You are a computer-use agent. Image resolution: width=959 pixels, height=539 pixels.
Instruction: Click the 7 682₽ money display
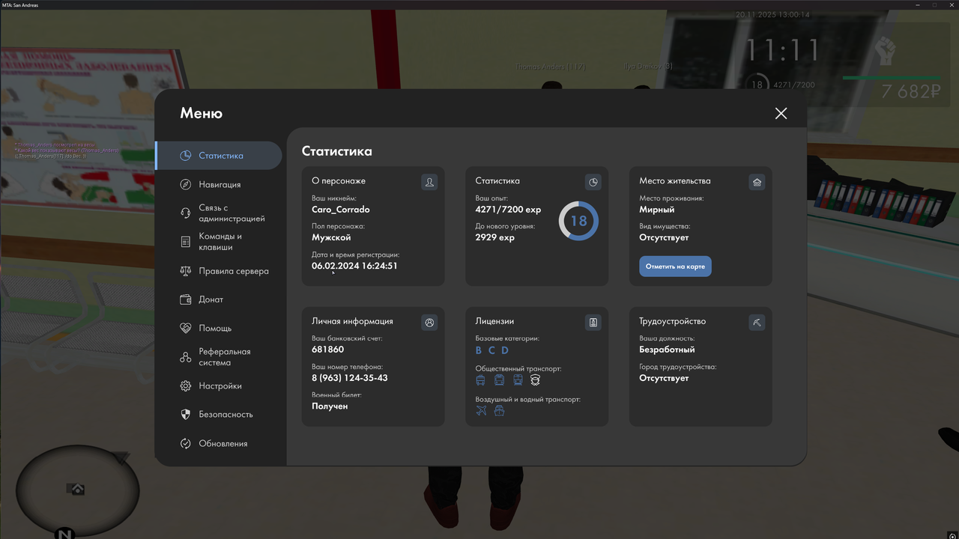pyautogui.click(x=910, y=91)
